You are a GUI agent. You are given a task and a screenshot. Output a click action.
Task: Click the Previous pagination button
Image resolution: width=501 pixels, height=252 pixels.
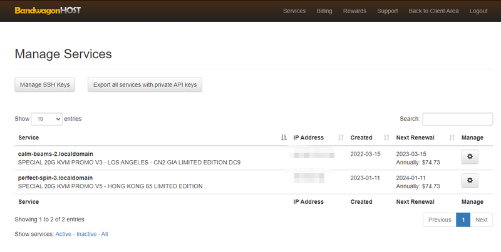click(x=440, y=219)
